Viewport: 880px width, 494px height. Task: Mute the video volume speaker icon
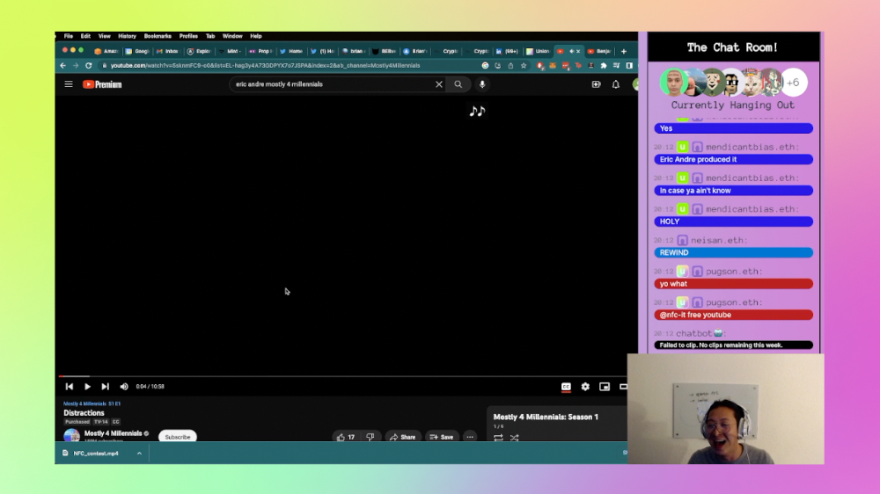pos(124,387)
